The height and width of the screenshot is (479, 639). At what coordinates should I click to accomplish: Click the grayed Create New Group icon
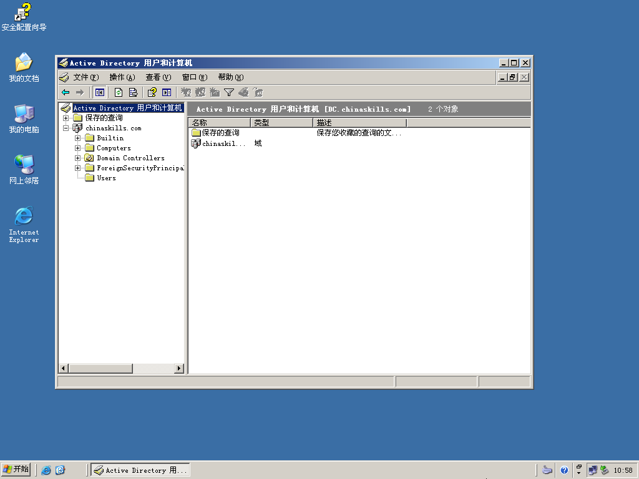(x=200, y=92)
